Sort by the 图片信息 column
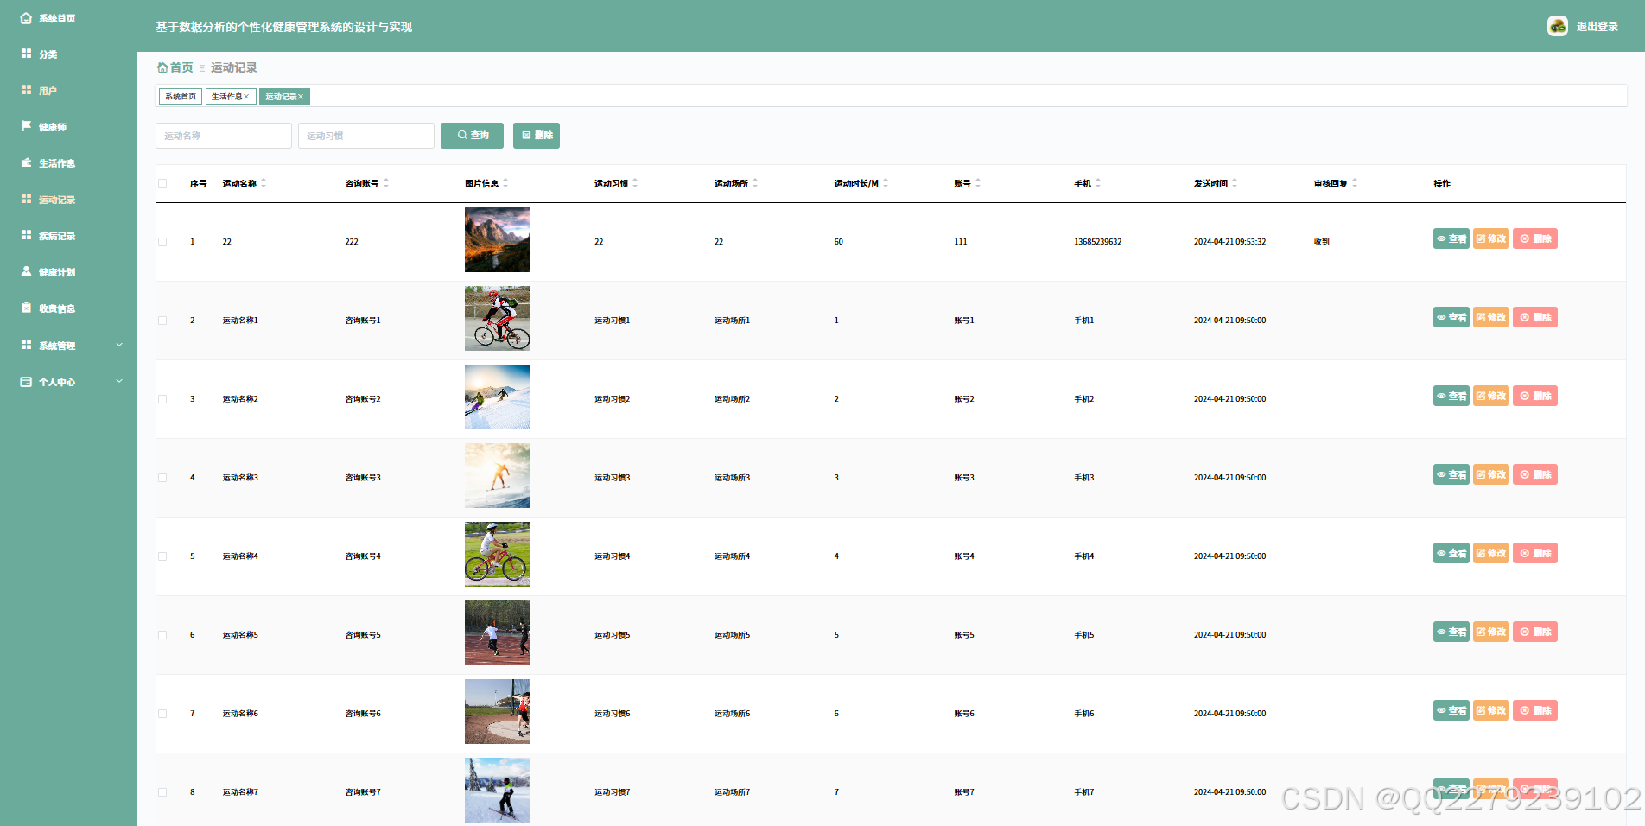Viewport: 1645px width, 826px height. pyautogui.click(x=505, y=183)
